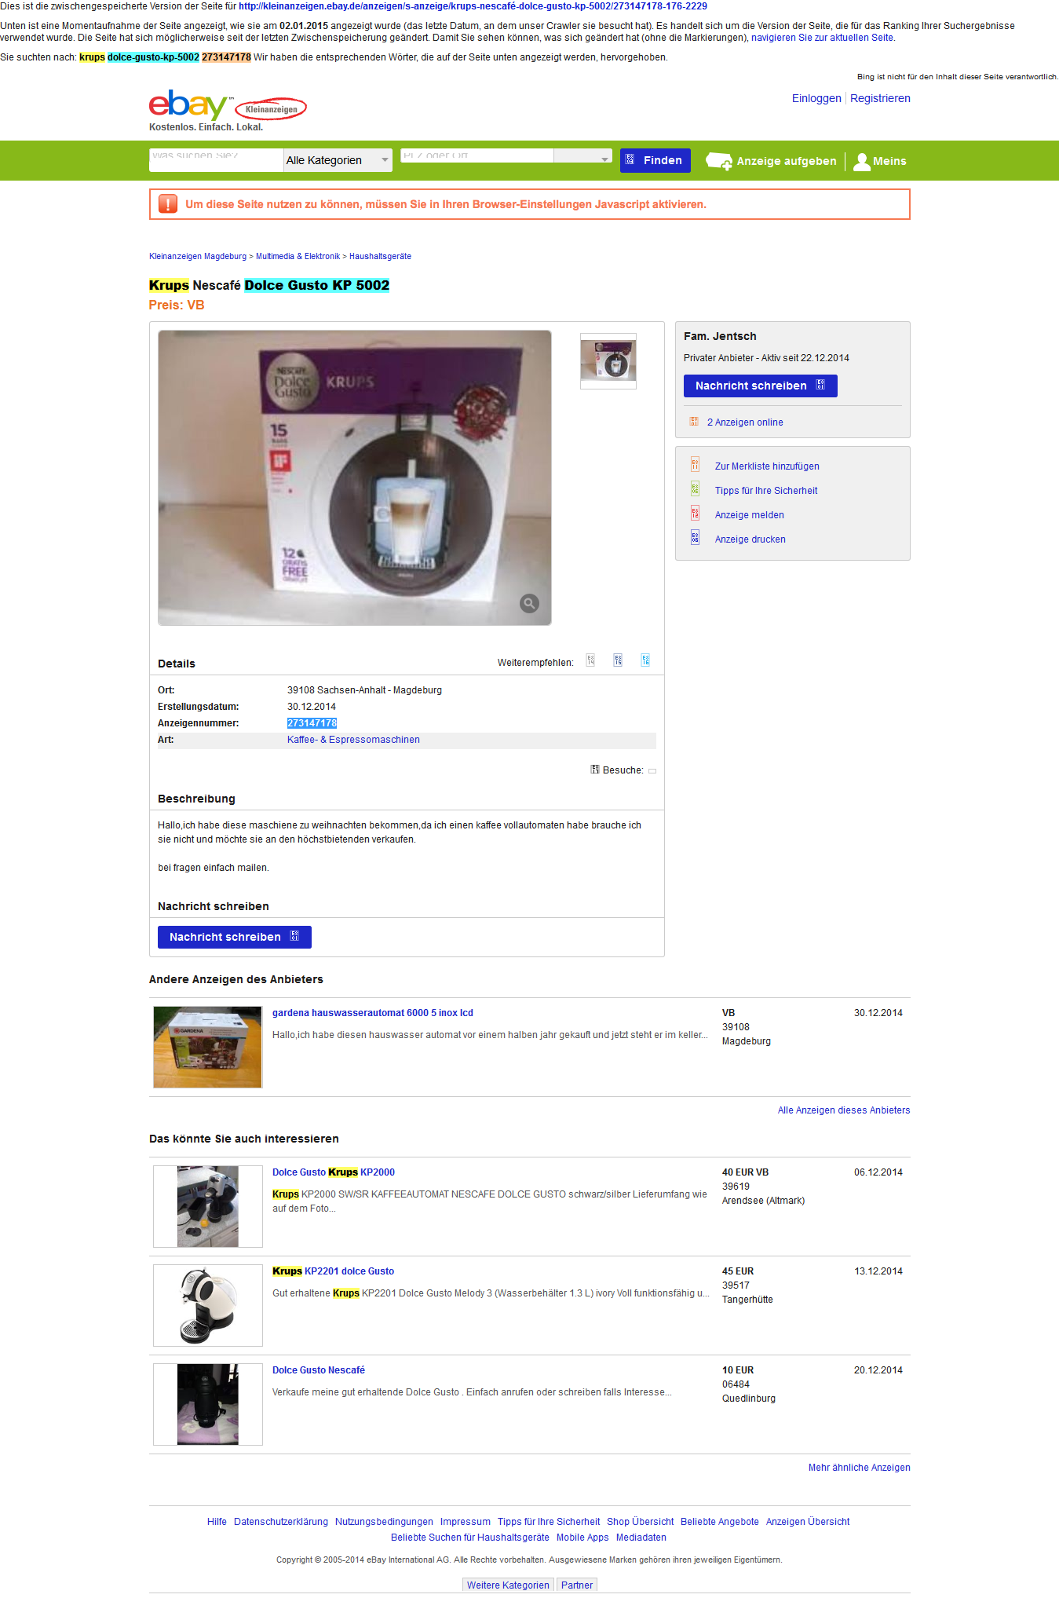Screen dimensions: 1059x1609
Task: Click the red Anzeige melden icon
Action: [x=695, y=514]
